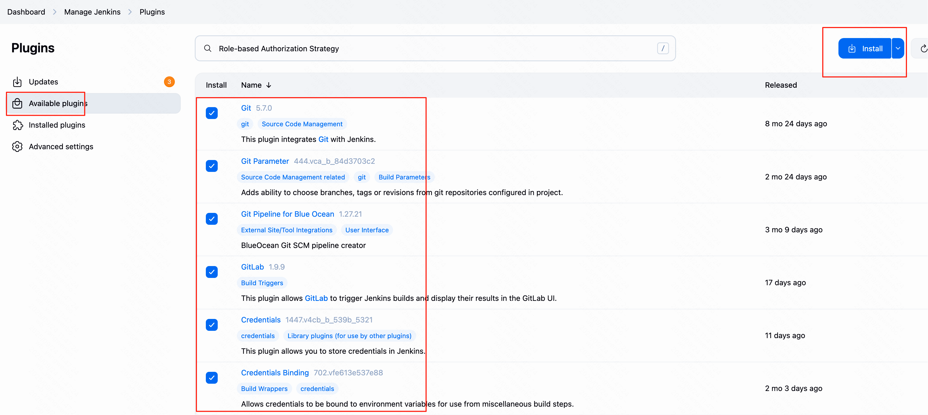Click the refresh icon beside Install
This screenshot has height=415, width=928.
[x=923, y=49]
